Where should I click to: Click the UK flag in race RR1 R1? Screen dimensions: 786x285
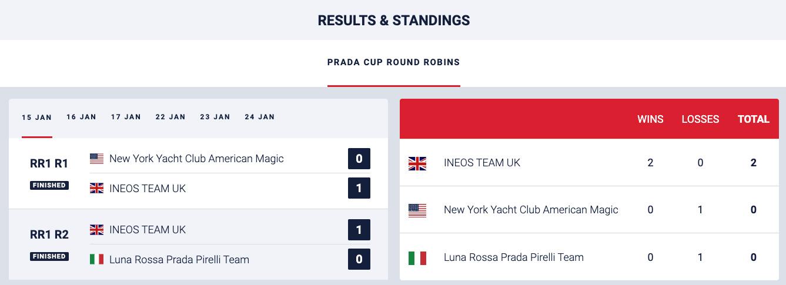(96, 188)
